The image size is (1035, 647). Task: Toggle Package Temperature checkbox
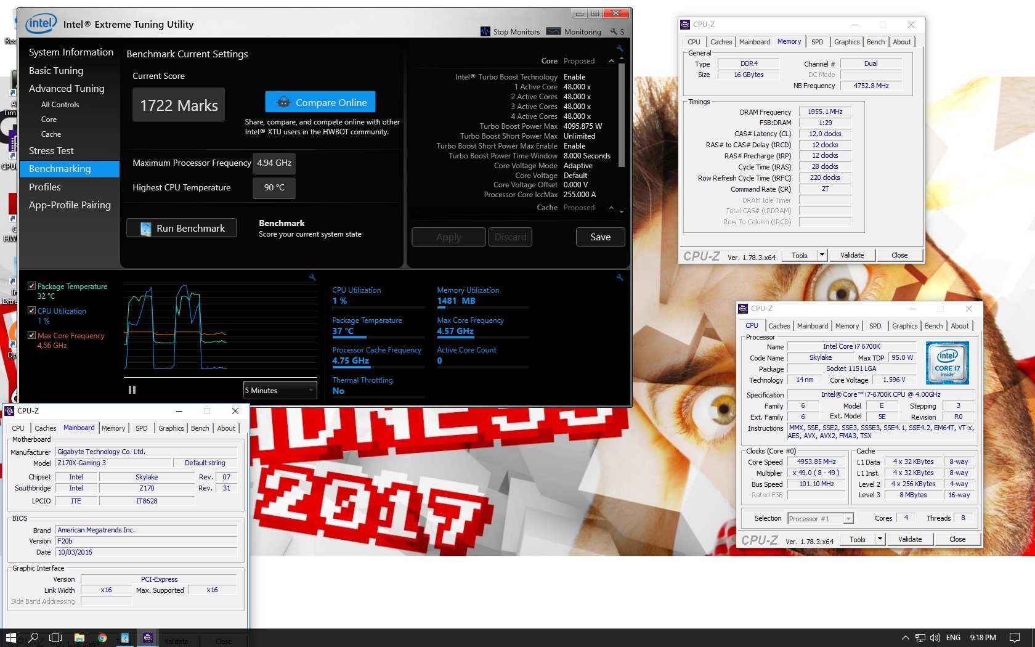point(31,286)
